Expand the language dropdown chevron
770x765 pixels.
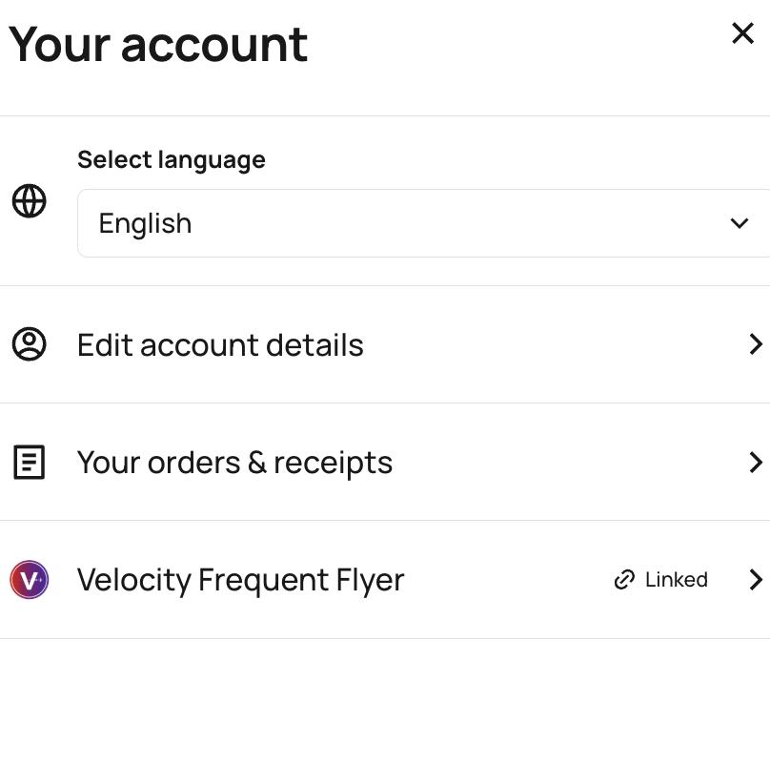click(x=739, y=223)
